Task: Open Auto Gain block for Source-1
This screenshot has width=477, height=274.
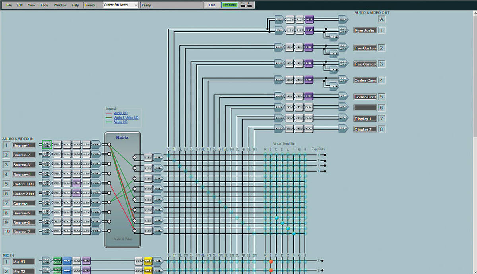Action: (x=47, y=145)
